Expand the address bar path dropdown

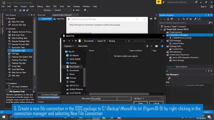click(126, 41)
